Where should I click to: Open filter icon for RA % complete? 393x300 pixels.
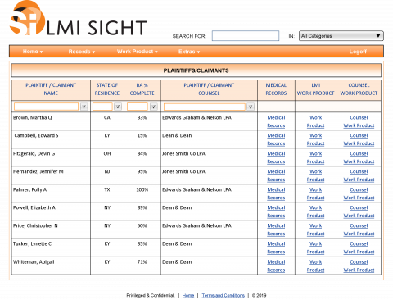coord(154,107)
